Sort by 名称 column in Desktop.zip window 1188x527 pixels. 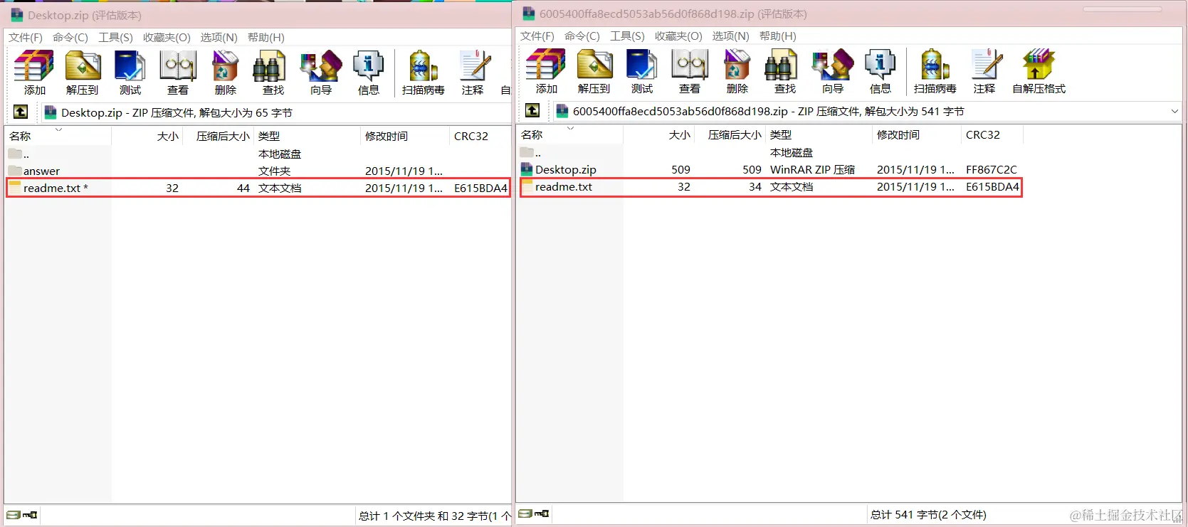[x=58, y=136]
